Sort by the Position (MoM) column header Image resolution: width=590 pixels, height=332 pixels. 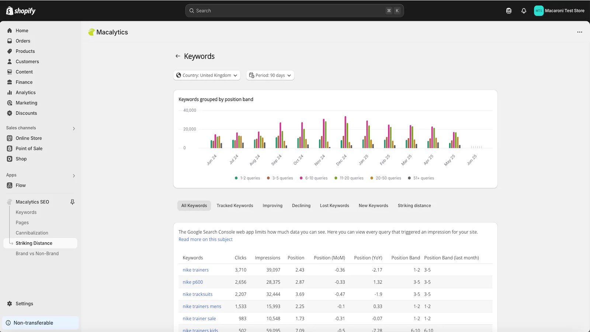pyautogui.click(x=329, y=258)
